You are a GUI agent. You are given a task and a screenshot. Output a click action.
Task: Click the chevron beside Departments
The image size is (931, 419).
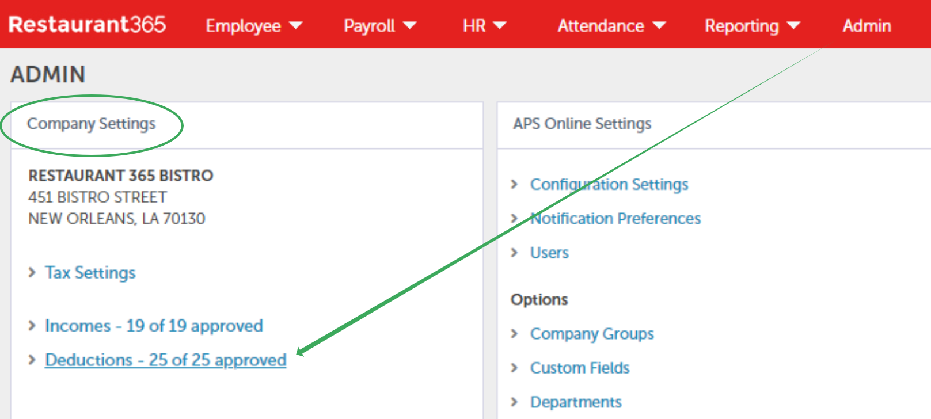pos(515,402)
